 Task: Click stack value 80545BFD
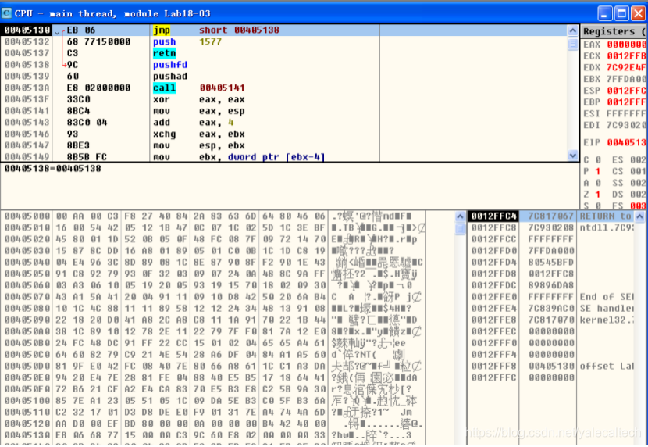click(551, 263)
